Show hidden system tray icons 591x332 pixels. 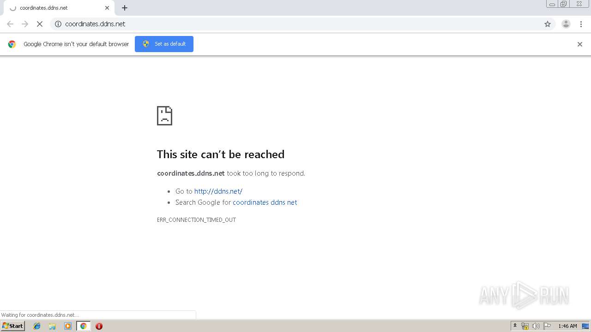coord(515,326)
